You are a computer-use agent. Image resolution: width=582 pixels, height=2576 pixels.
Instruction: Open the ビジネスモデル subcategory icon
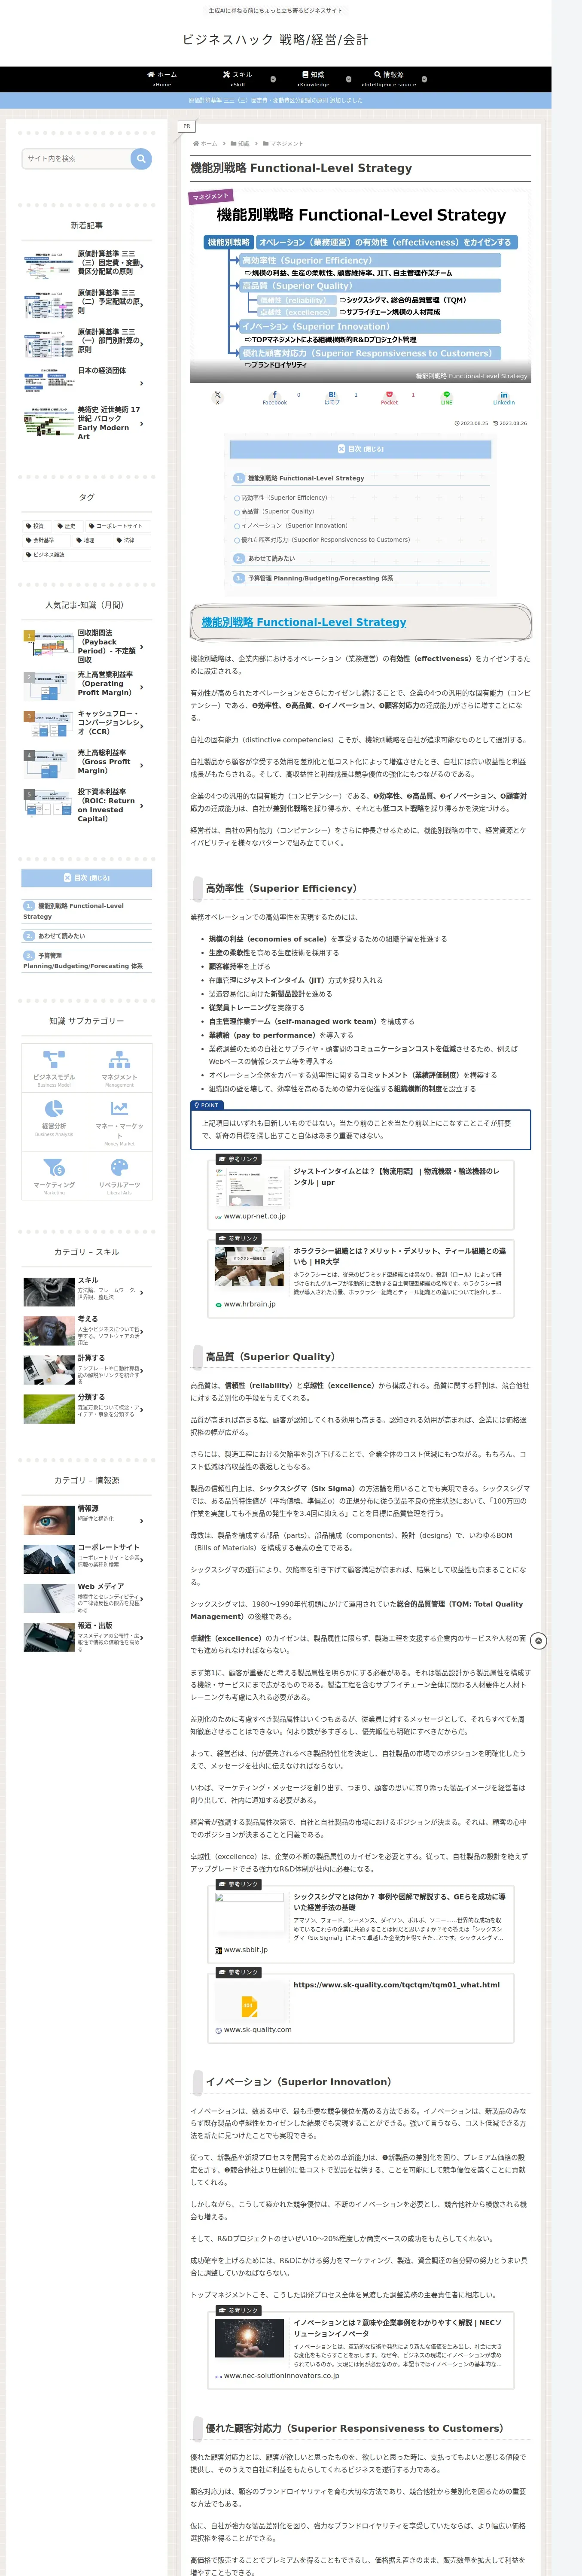pos(54,1059)
